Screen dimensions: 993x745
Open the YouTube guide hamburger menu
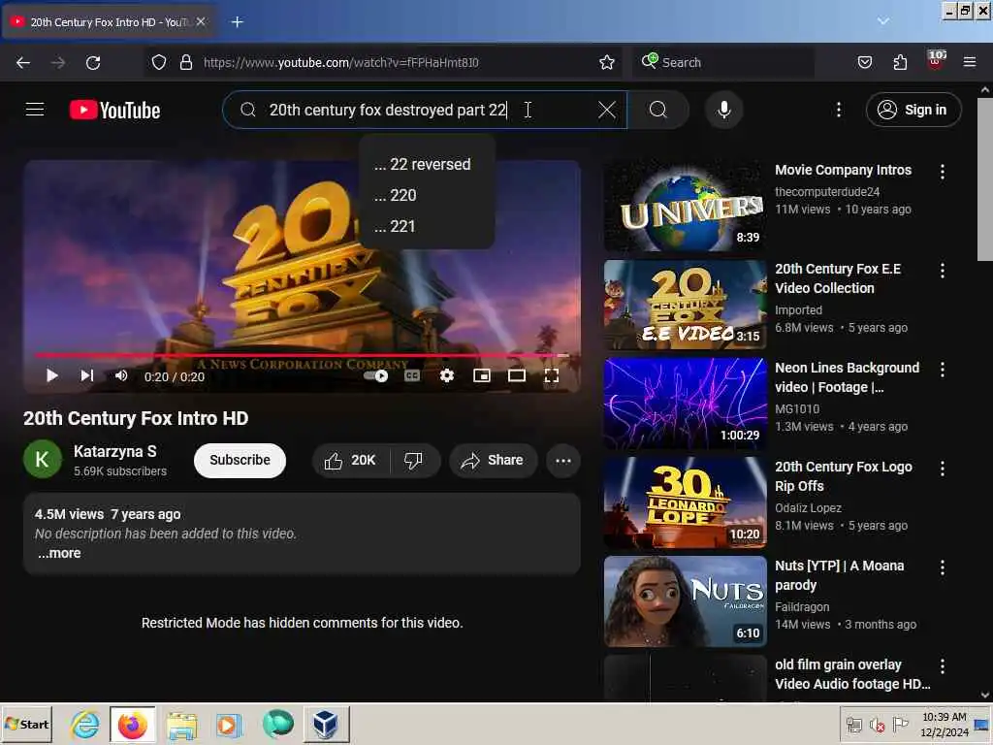pyautogui.click(x=35, y=110)
